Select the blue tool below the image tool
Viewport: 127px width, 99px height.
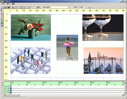tap(2, 25)
